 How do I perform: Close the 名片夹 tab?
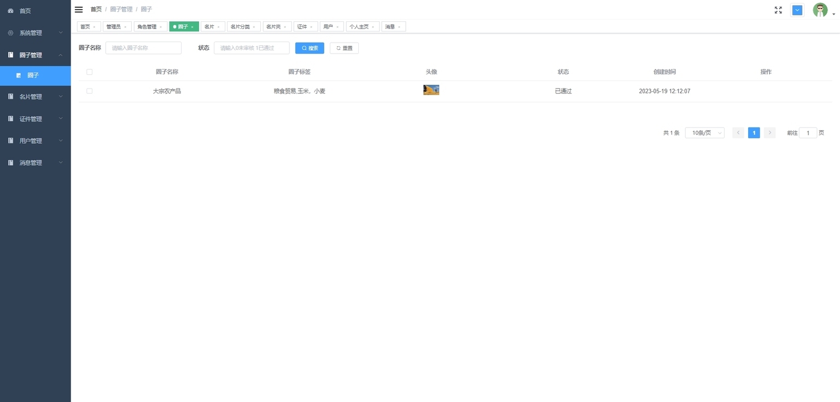point(285,27)
